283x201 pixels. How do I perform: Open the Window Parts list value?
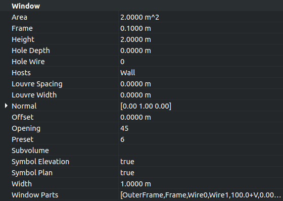tap(201, 195)
